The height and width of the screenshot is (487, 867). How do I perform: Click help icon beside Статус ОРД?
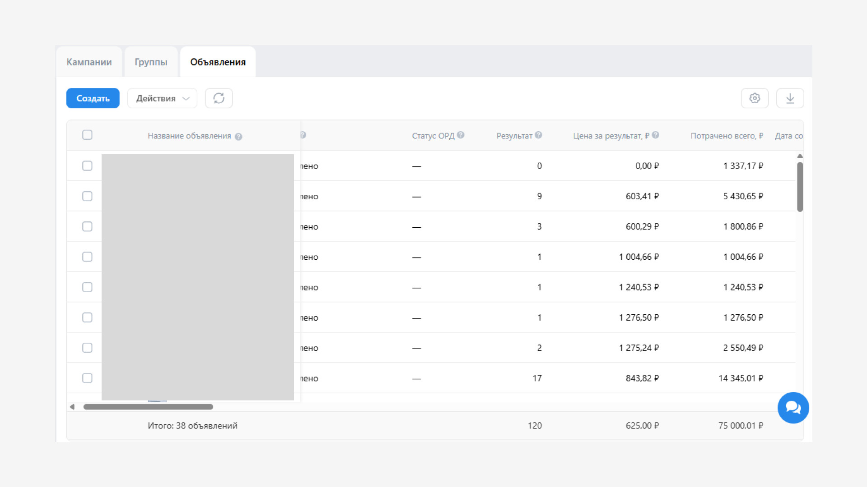coord(460,135)
